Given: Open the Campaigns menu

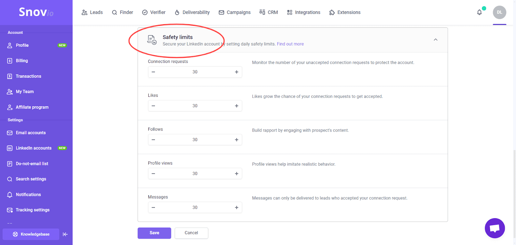Looking at the screenshot, I should coord(234,12).
